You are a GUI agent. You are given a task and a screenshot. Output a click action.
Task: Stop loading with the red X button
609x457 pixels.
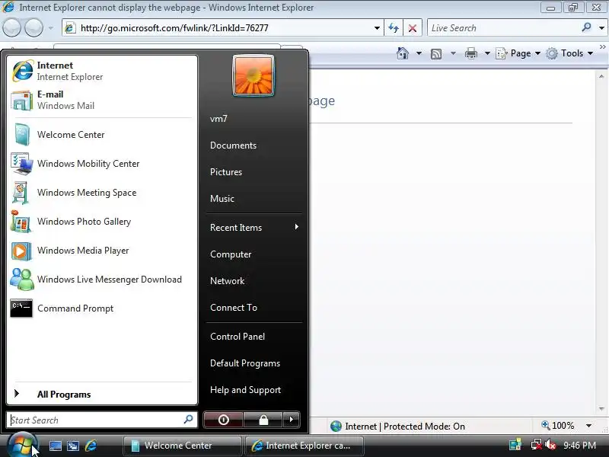click(x=413, y=28)
